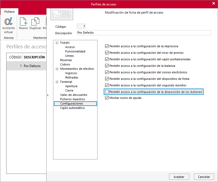Toggle correo electrónico configuration checkbox
This screenshot has height=182, width=218.
[107, 72]
